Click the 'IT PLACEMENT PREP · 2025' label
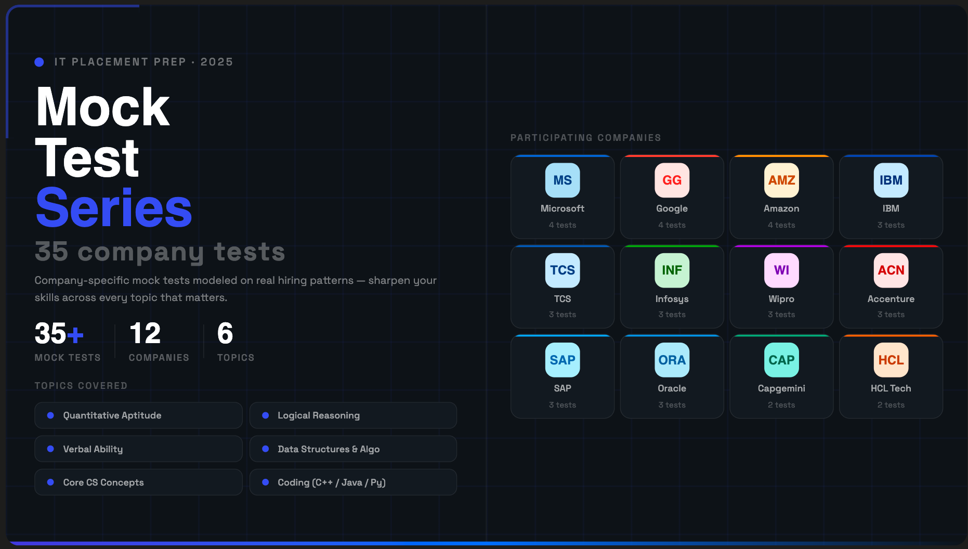968x549 pixels. pyautogui.click(x=144, y=62)
